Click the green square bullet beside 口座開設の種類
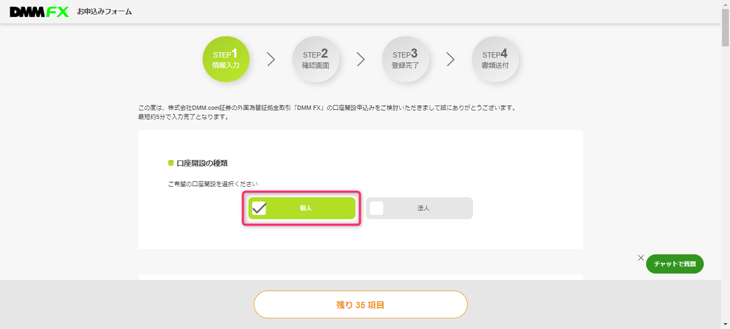 pos(170,163)
